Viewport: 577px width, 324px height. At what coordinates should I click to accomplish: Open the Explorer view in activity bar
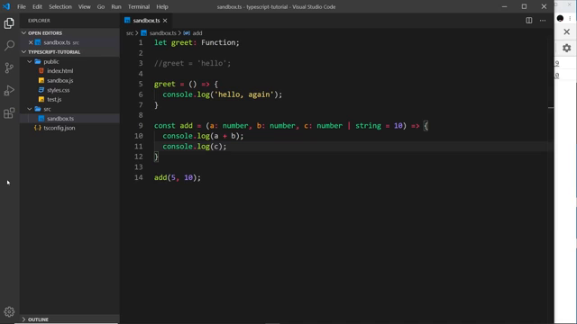pyautogui.click(x=9, y=23)
